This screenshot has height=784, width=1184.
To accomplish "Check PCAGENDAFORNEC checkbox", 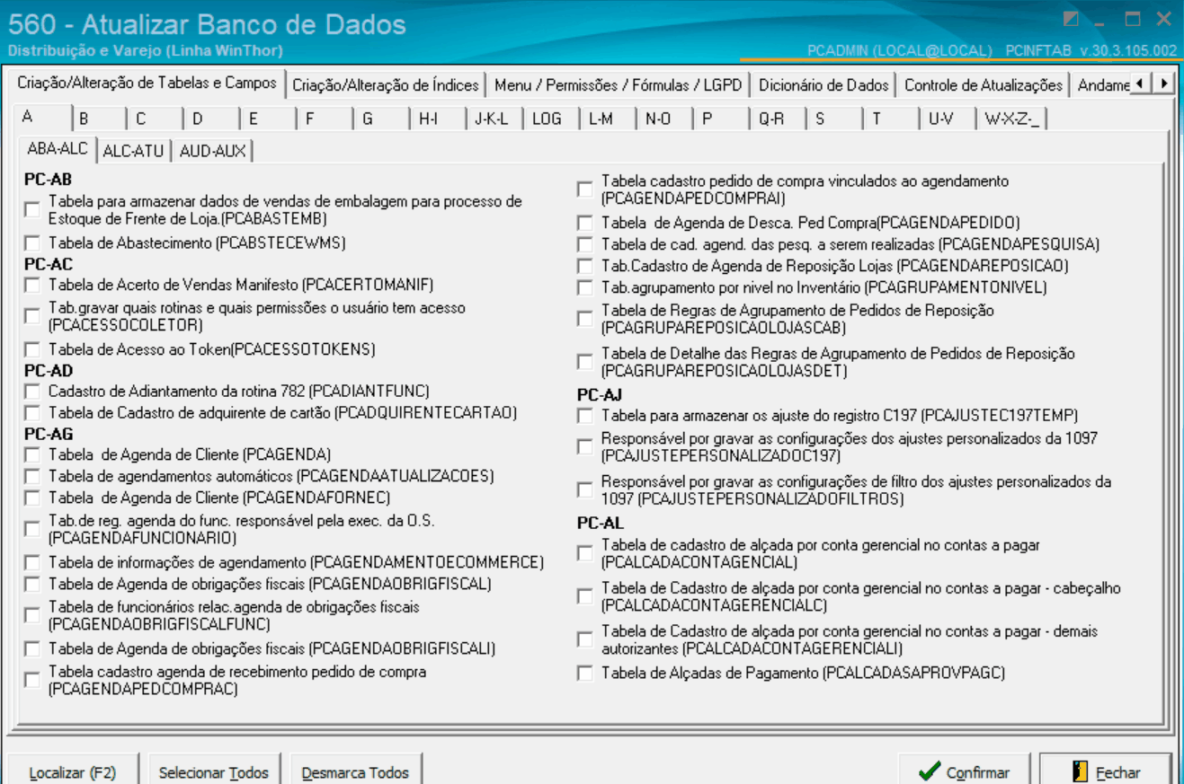I will 32,497.
